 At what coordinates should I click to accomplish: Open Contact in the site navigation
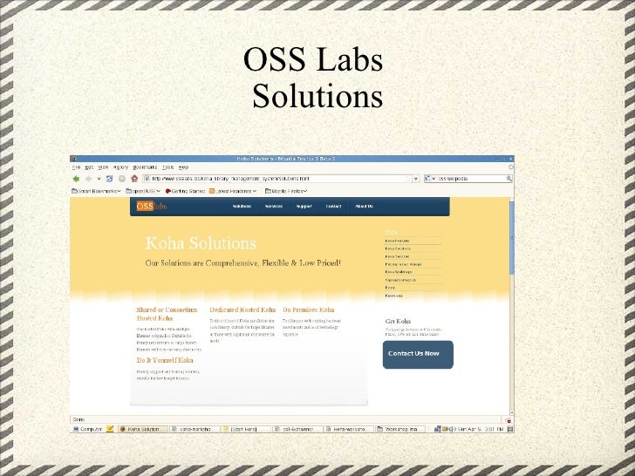tap(334, 207)
